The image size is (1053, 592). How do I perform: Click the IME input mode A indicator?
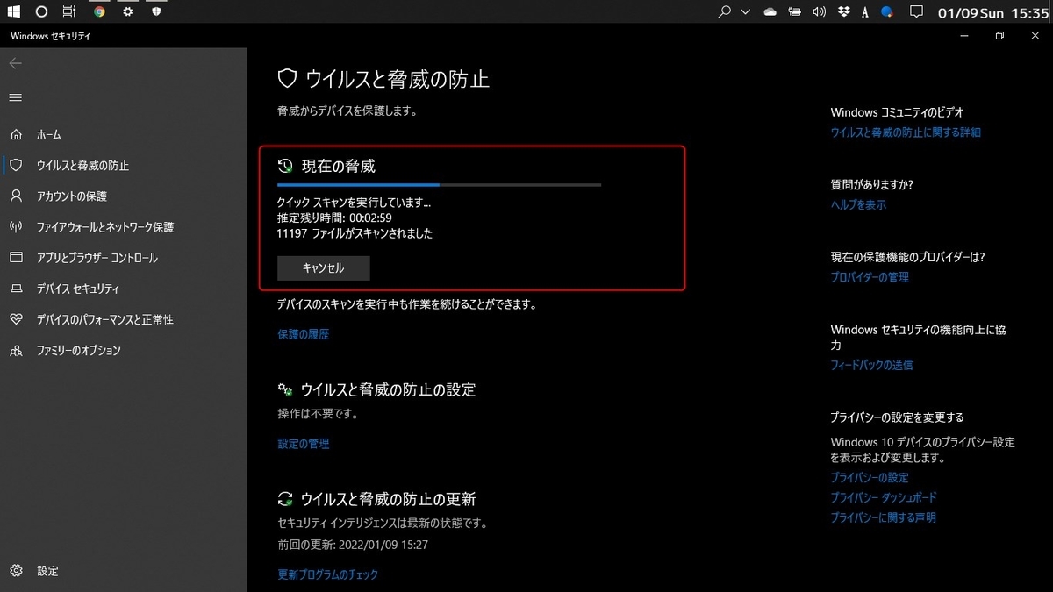(x=866, y=12)
